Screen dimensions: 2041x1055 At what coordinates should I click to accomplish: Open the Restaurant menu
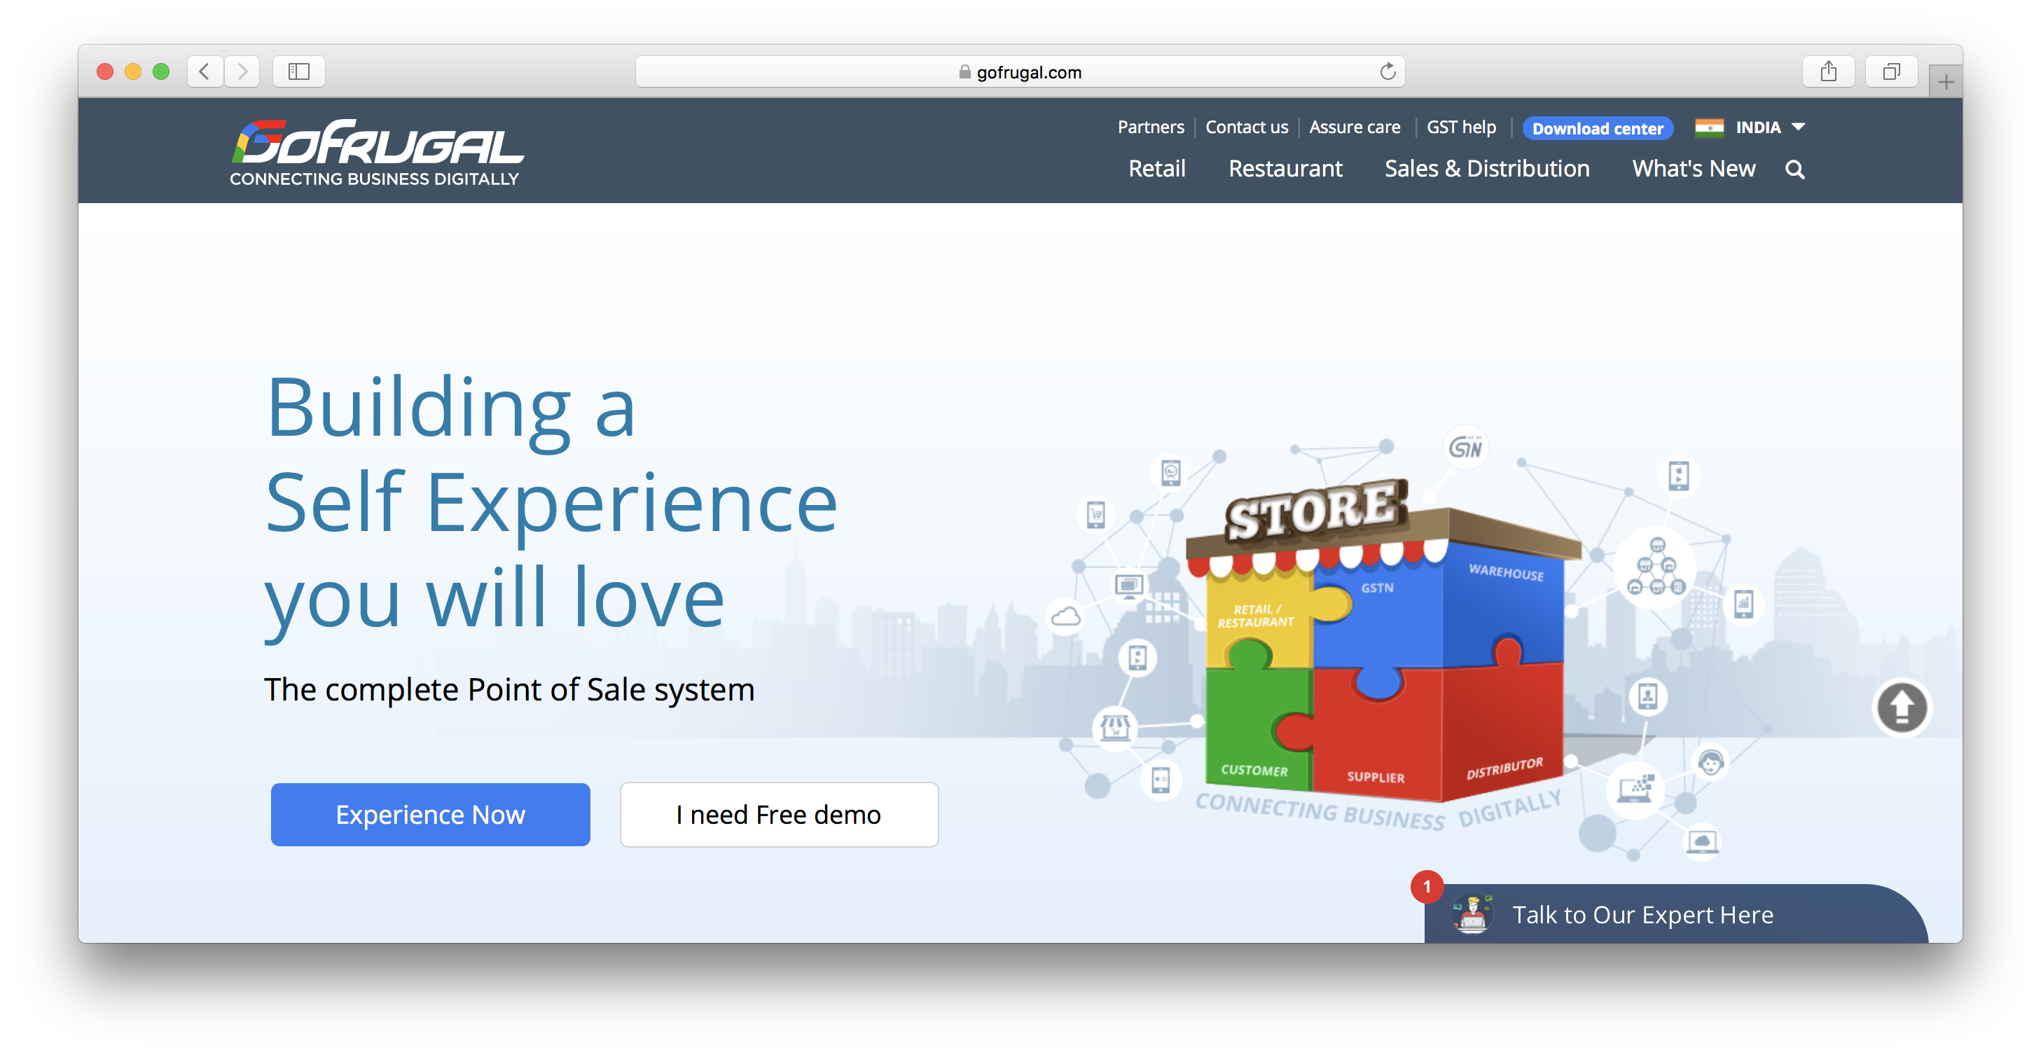pos(1285,169)
